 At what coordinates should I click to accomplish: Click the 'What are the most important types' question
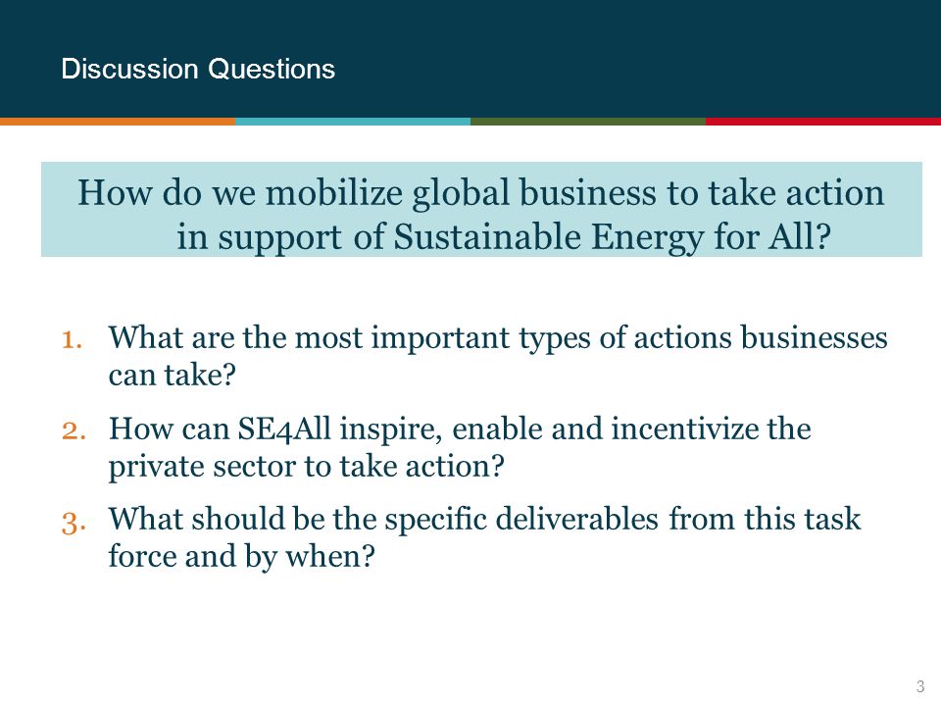point(498,356)
